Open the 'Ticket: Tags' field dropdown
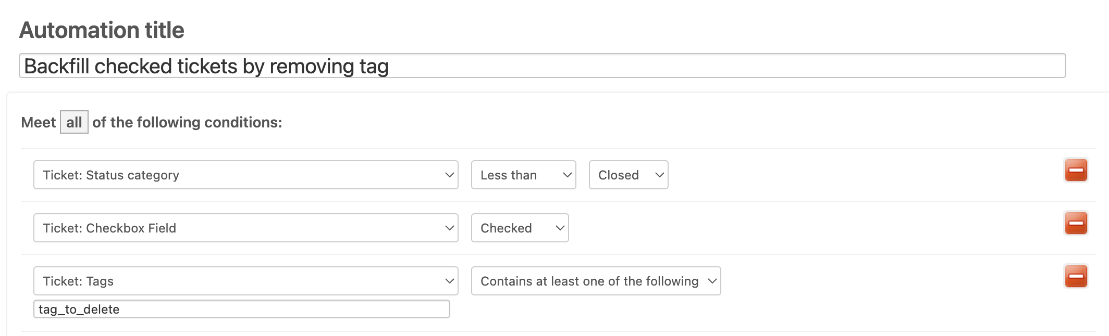 click(245, 281)
